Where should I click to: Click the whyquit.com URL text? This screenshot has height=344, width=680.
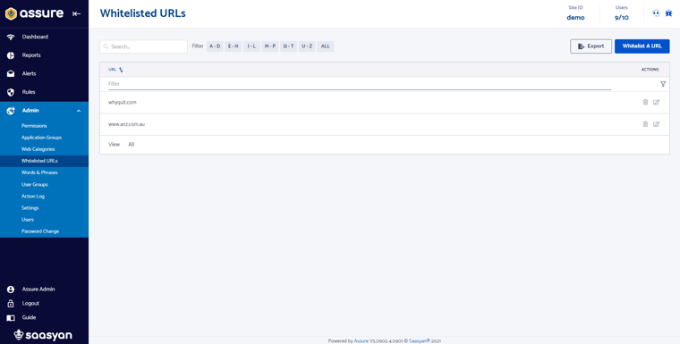(x=123, y=102)
